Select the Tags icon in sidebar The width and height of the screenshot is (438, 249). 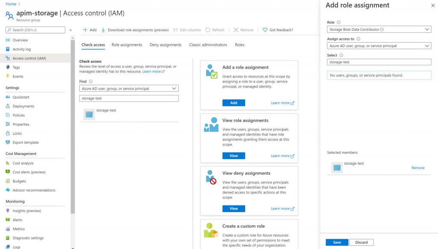pos(8,67)
